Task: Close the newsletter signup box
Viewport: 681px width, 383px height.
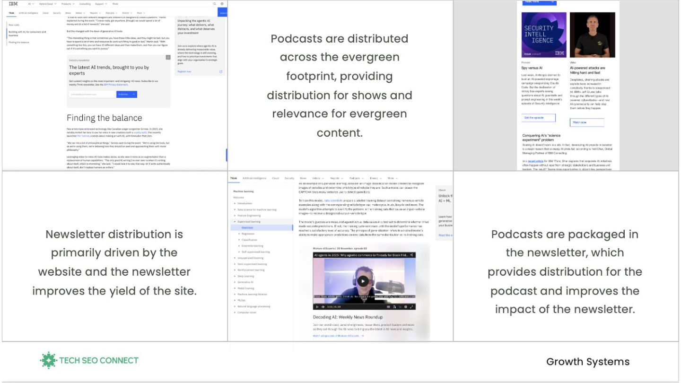Action: pyautogui.click(x=168, y=57)
